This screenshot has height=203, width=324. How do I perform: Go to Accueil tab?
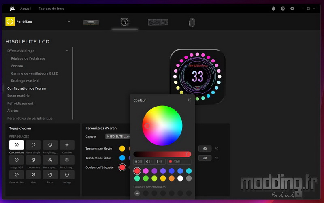pos(26,9)
